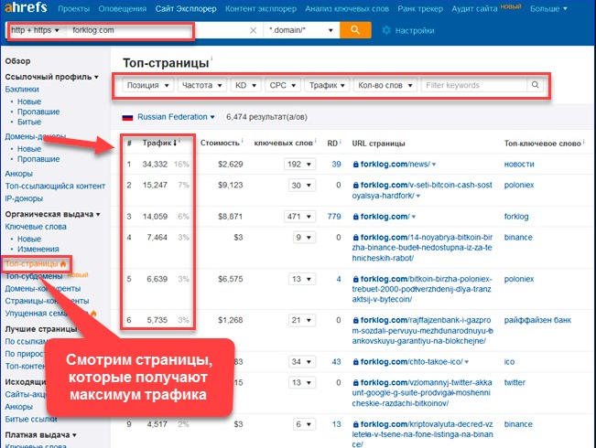Open Контент эксплорер

pyautogui.click(x=261, y=9)
